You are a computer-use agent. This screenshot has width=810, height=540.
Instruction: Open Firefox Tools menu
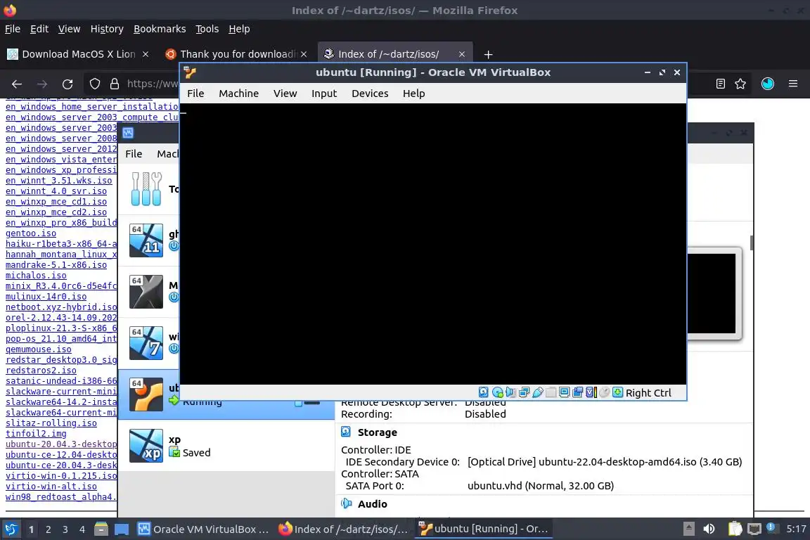[207, 29]
